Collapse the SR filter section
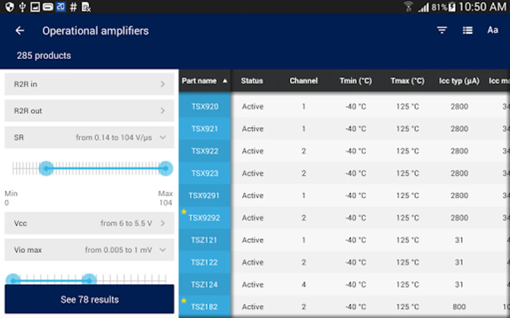 [x=163, y=137]
